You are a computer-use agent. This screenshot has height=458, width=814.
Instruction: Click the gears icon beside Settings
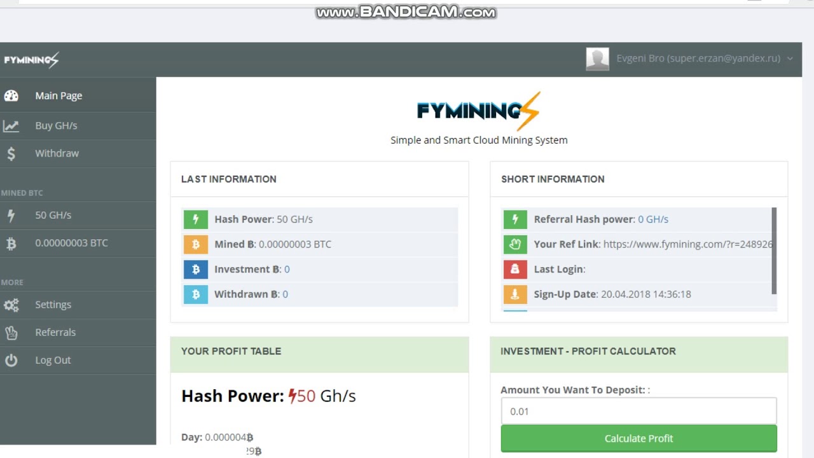pos(11,305)
